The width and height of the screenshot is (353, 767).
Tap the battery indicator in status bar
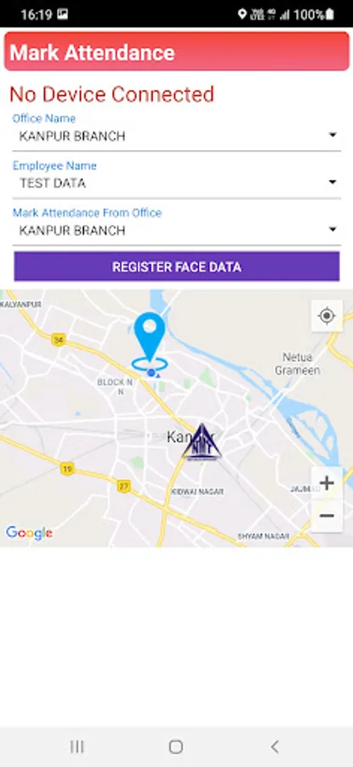tap(330, 14)
